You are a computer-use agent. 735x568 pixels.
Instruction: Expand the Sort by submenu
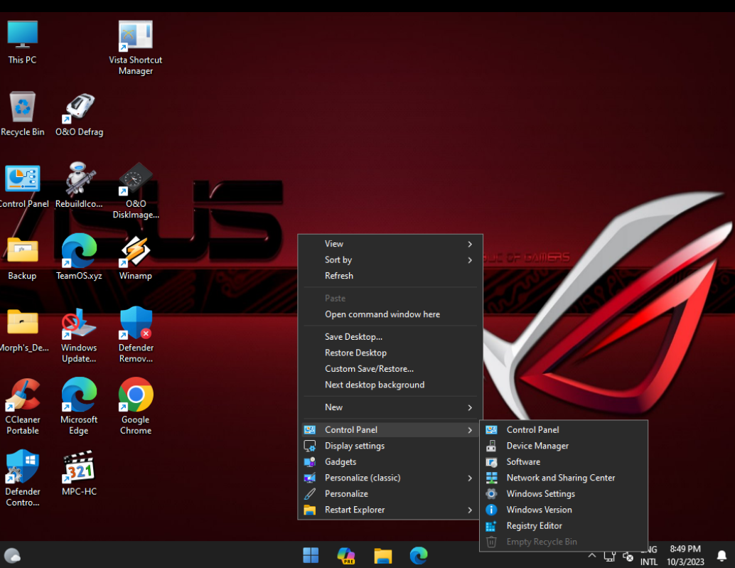390,259
